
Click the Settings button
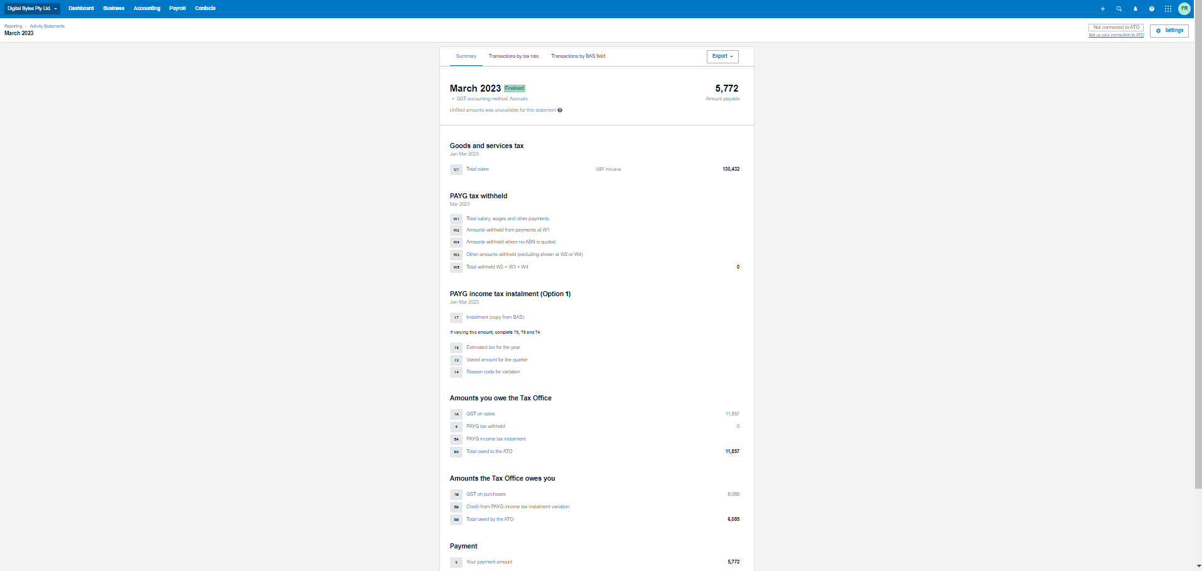click(1169, 31)
